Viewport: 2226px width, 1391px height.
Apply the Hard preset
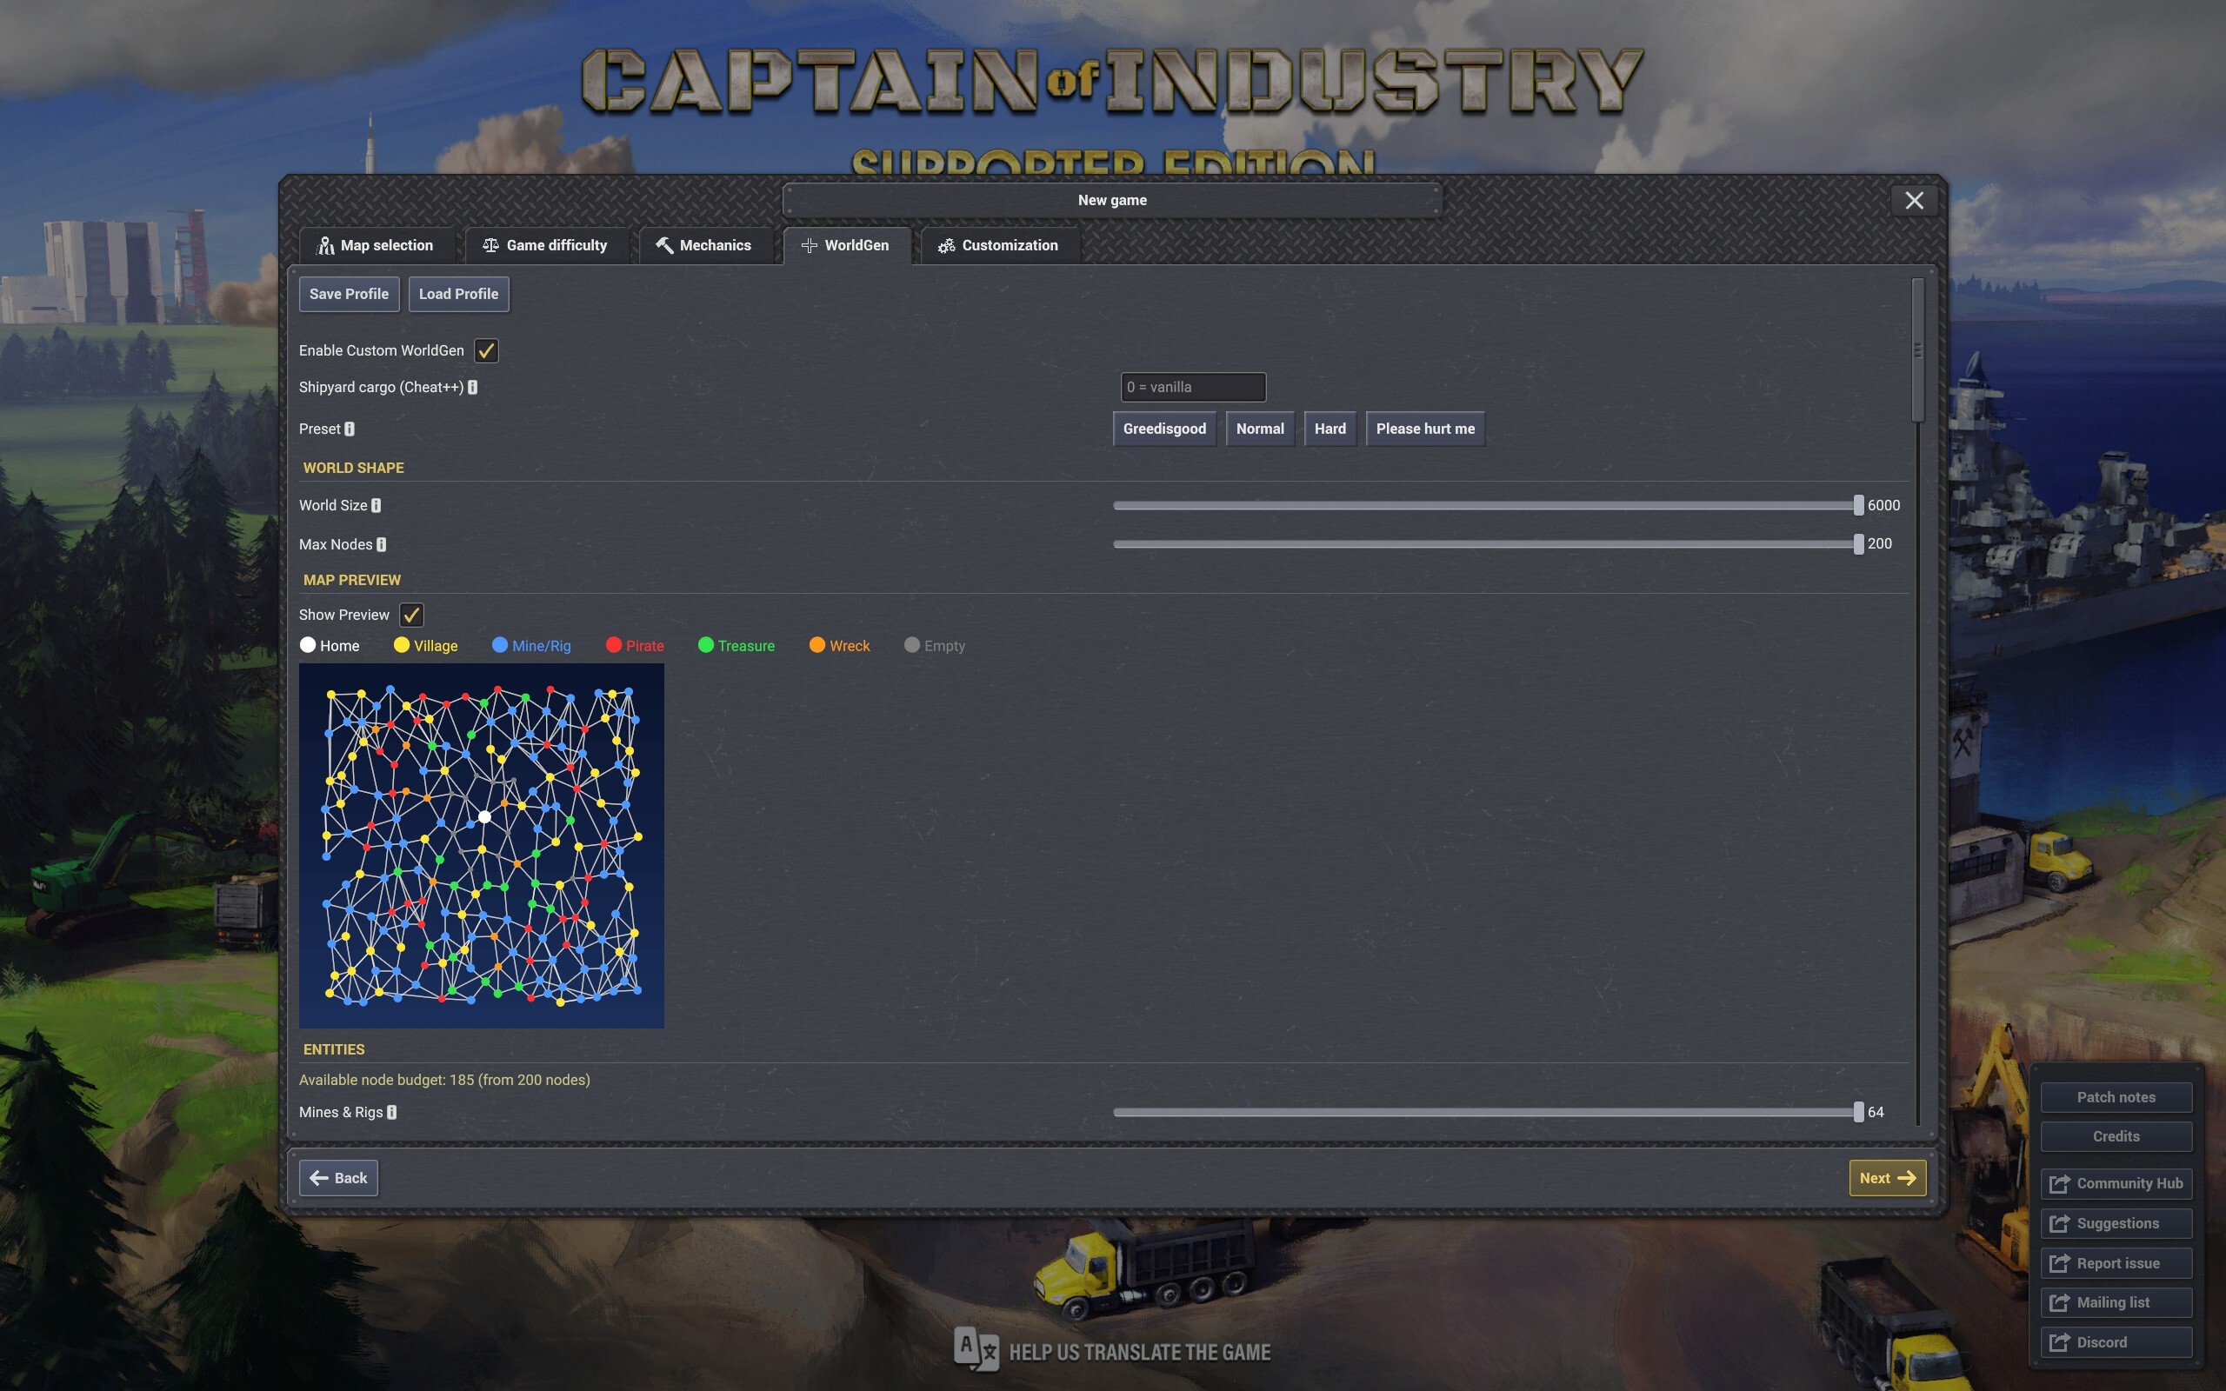click(x=1330, y=429)
